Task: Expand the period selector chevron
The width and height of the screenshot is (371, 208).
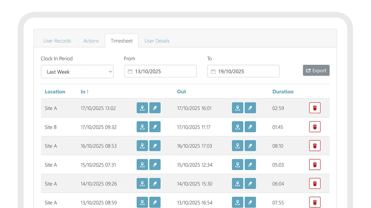Action: pyautogui.click(x=110, y=71)
